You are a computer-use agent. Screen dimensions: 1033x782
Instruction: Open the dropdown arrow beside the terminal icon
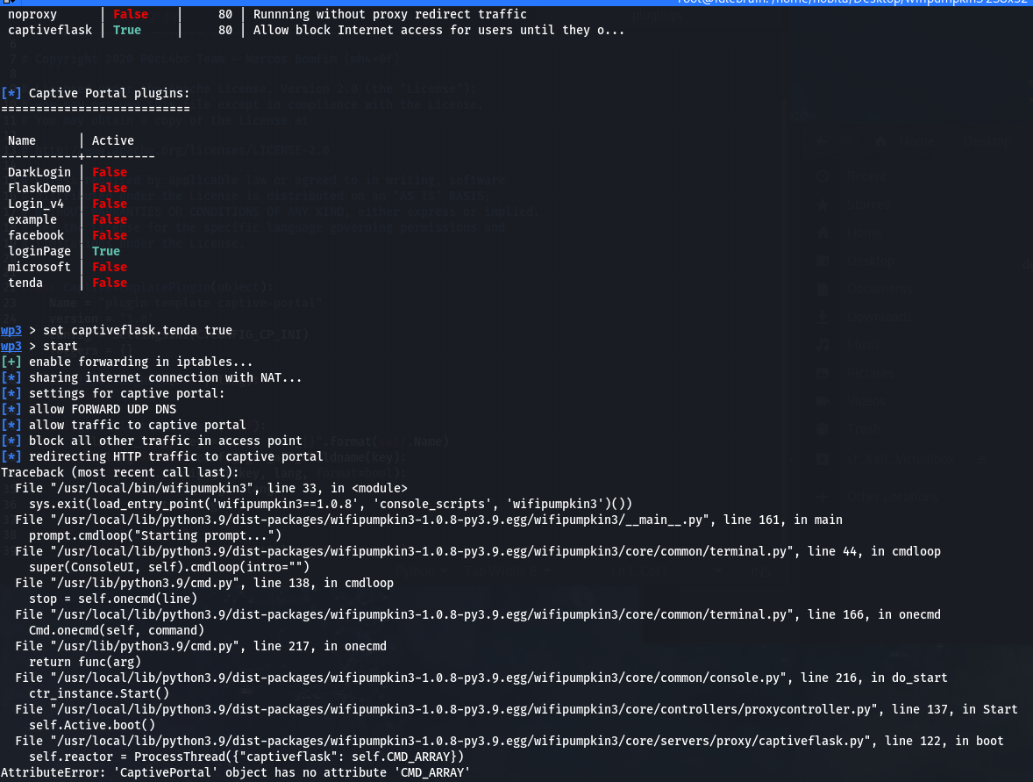14,4
